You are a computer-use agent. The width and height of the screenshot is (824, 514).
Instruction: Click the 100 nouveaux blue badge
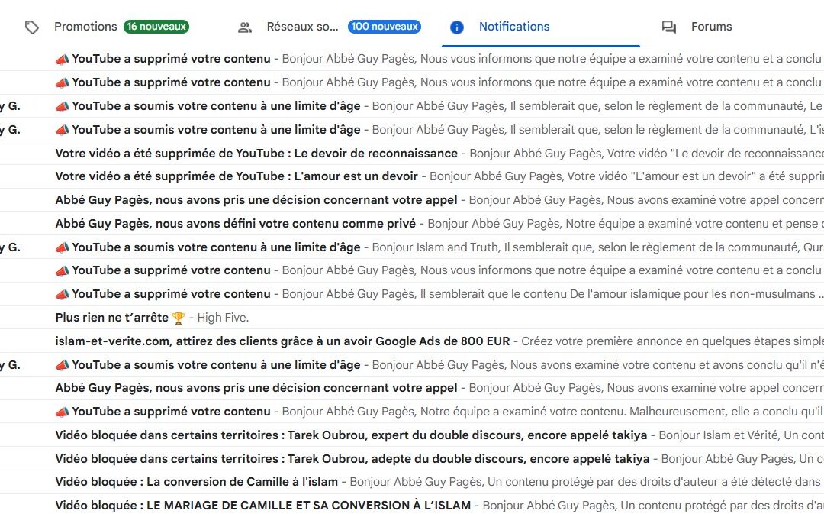384,26
